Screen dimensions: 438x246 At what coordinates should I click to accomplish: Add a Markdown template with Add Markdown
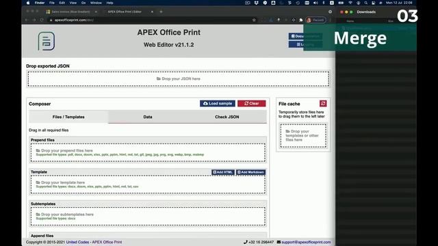tap(250, 172)
